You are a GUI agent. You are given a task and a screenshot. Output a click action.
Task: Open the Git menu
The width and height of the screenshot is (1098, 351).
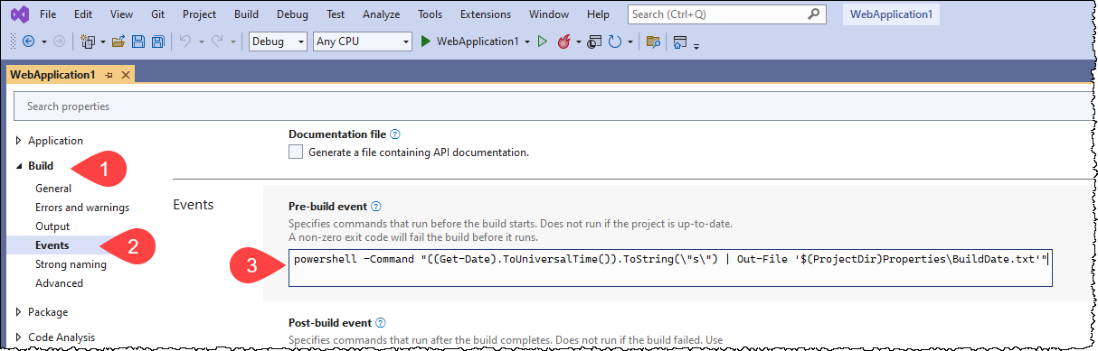click(158, 14)
